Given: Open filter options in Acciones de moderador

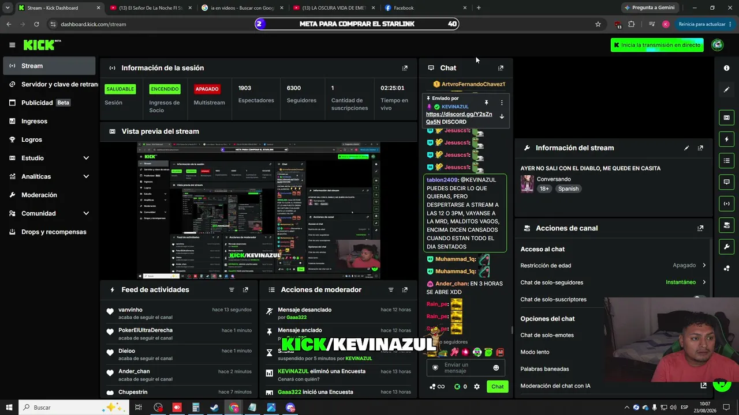Looking at the screenshot, I should [391, 290].
